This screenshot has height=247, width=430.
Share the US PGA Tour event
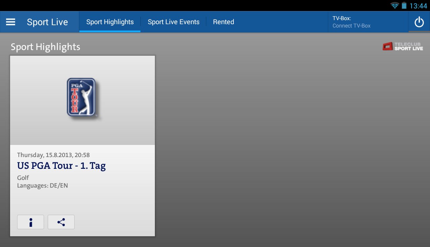click(61, 222)
